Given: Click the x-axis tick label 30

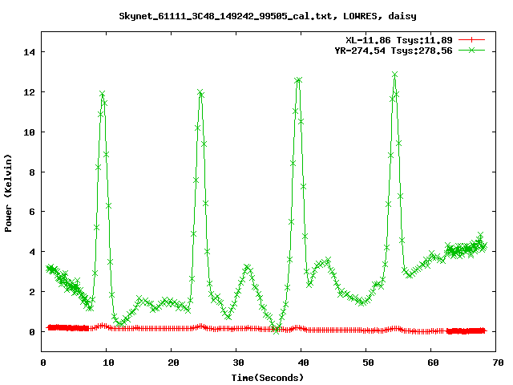Looking at the screenshot, I should point(237,363).
